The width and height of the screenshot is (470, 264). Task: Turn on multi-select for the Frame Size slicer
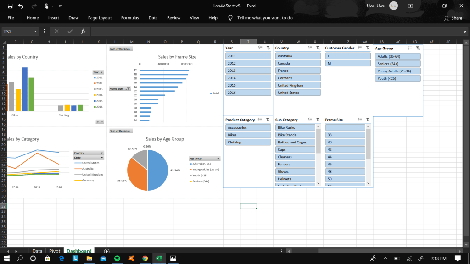pos(360,120)
